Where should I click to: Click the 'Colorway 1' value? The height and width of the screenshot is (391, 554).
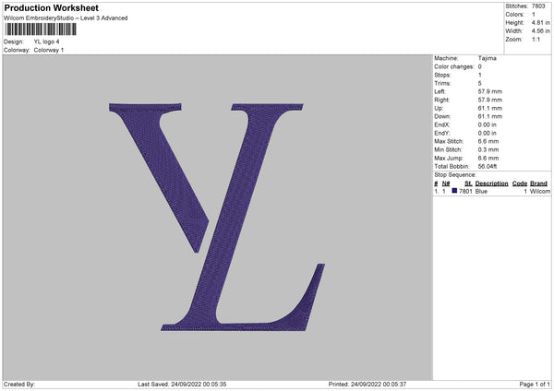click(49, 50)
